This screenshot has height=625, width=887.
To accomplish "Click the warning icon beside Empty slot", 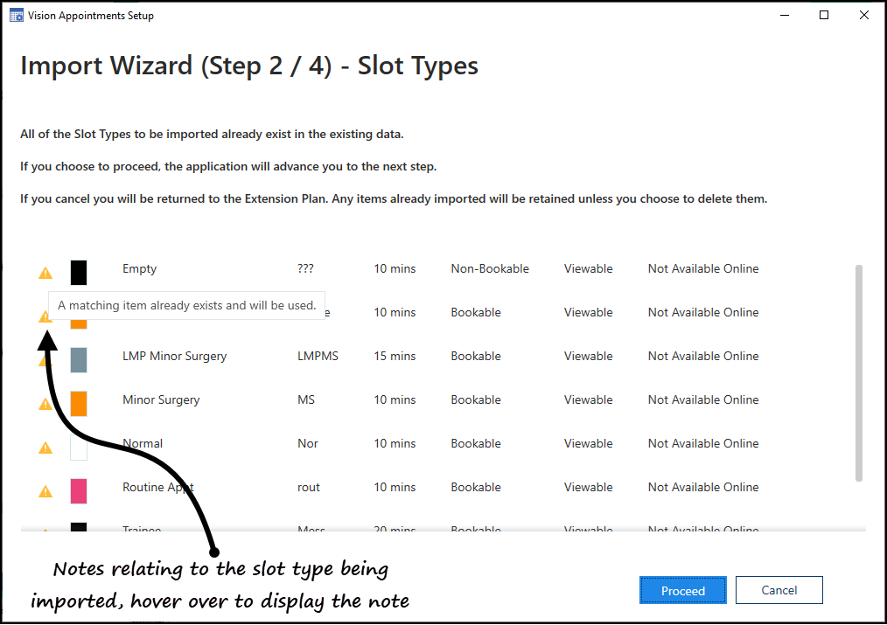I will pyautogui.click(x=45, y=273).
